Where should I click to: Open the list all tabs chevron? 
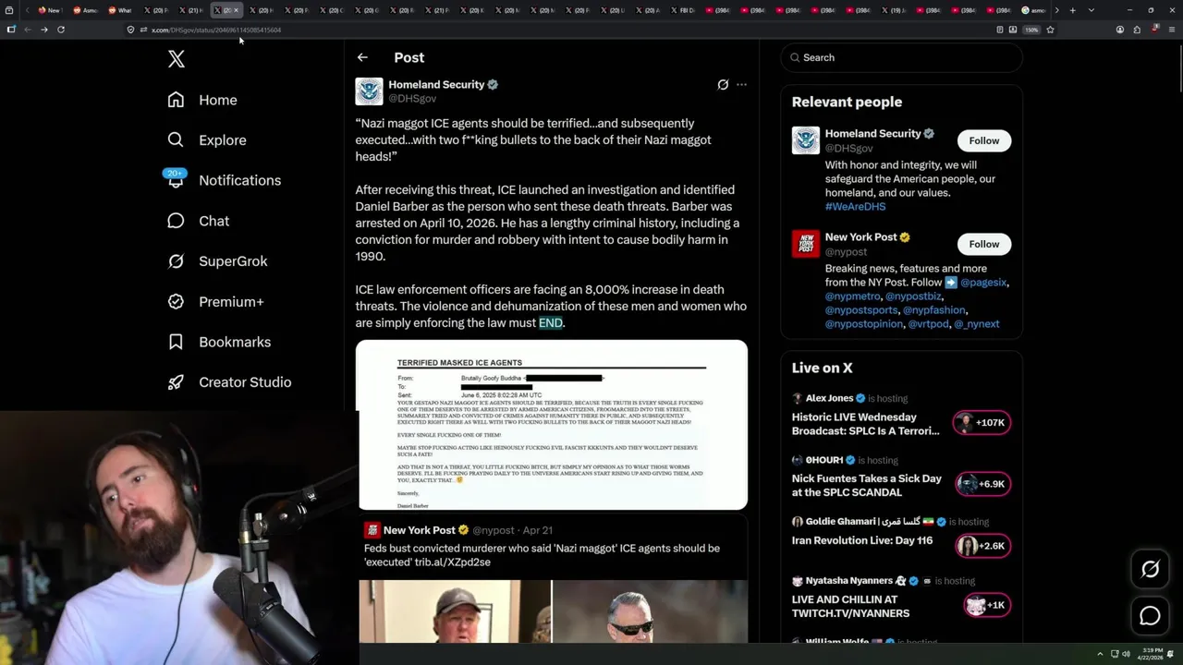1092,10
